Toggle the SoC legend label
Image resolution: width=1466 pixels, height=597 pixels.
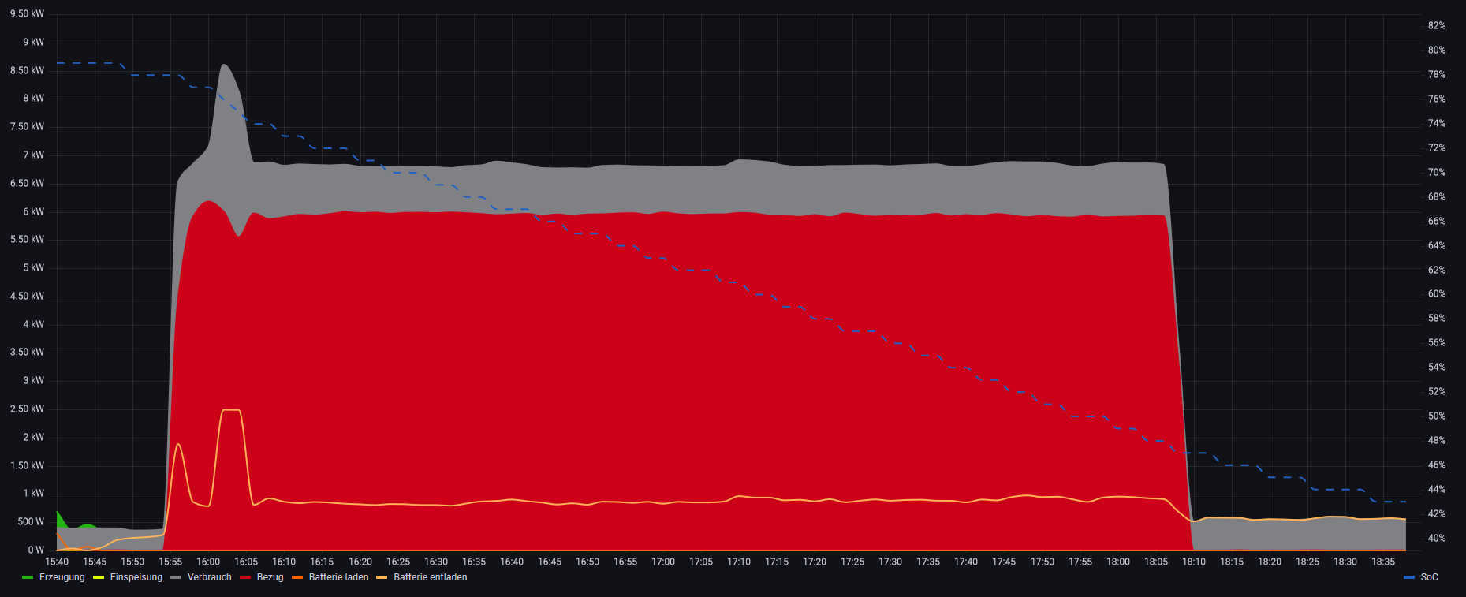(1429, 577)
